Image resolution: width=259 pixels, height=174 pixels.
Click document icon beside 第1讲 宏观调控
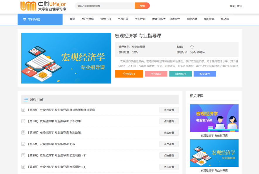tap(23, 167)
